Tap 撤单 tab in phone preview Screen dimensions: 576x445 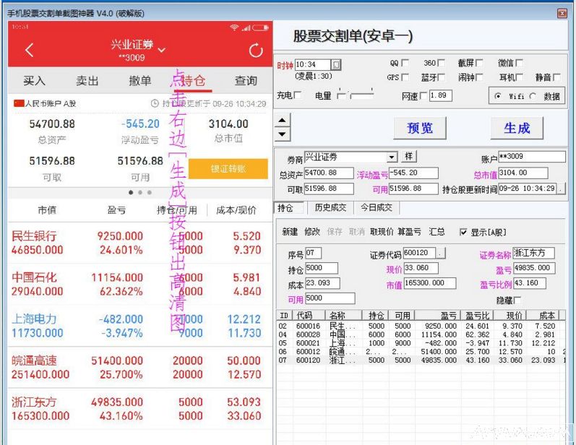(140, 81)
